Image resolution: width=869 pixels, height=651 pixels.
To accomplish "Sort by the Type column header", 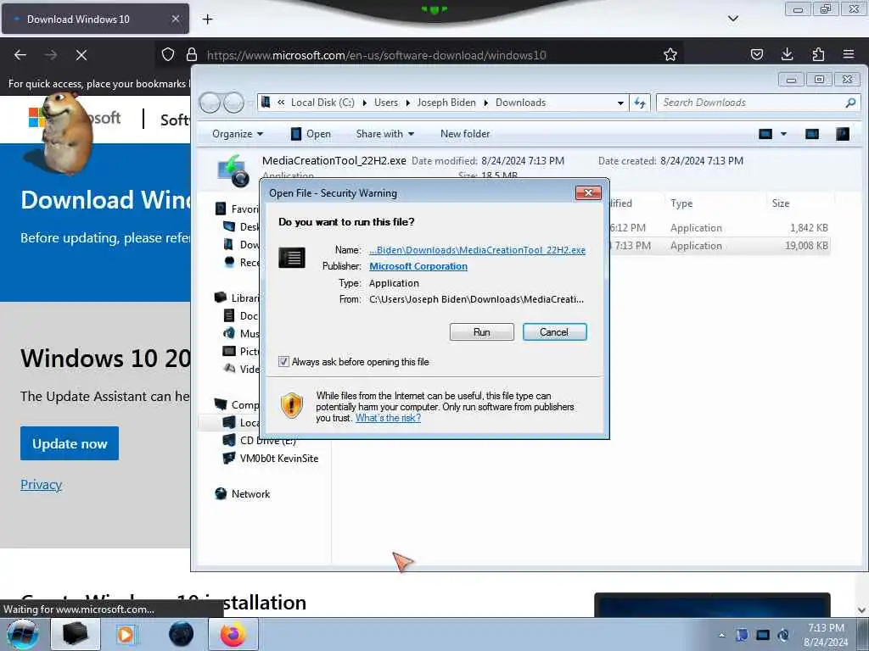I will tap(681, 203).
